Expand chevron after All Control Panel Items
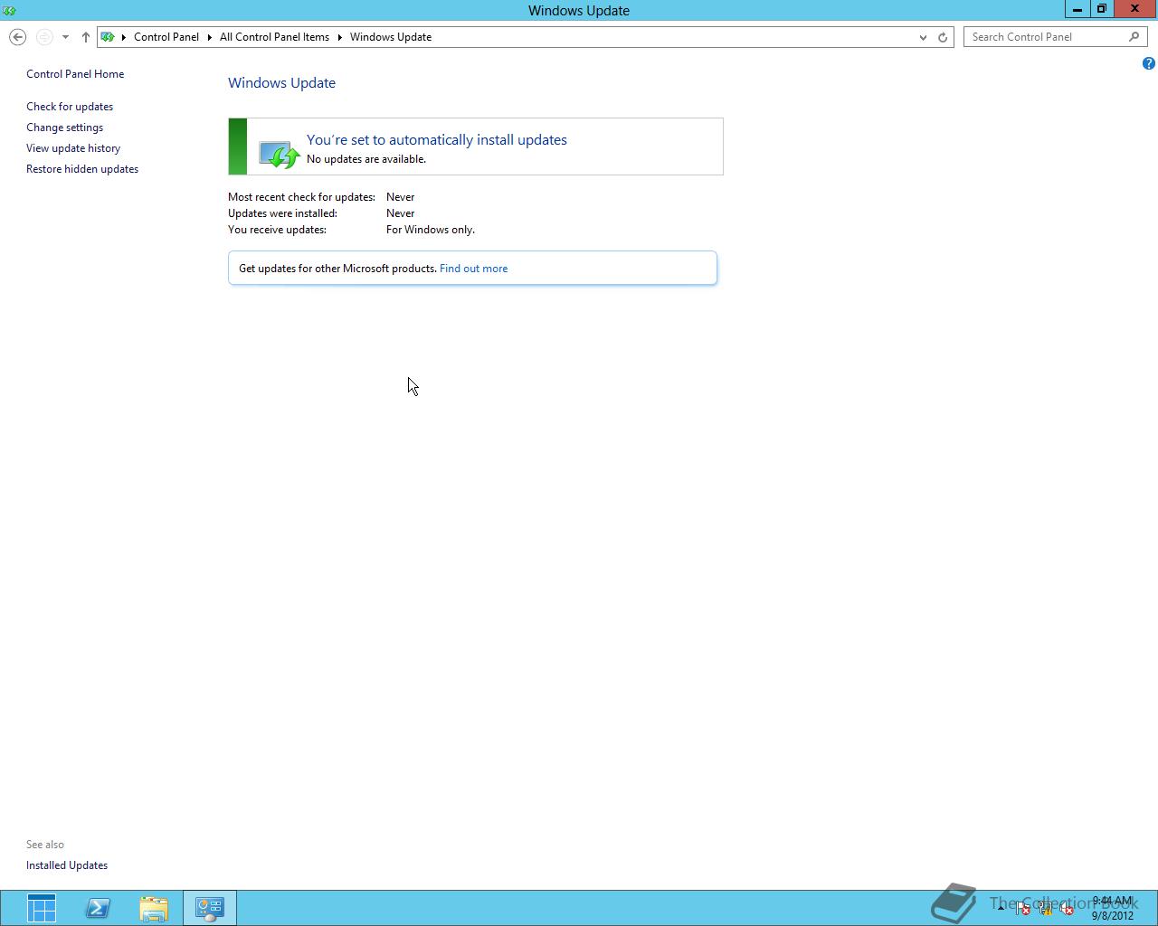The image size is (1158, 926). tap(340, 37)
